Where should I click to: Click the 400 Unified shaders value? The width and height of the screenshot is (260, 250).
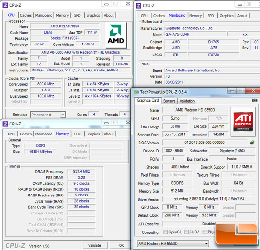coord(180,167)
